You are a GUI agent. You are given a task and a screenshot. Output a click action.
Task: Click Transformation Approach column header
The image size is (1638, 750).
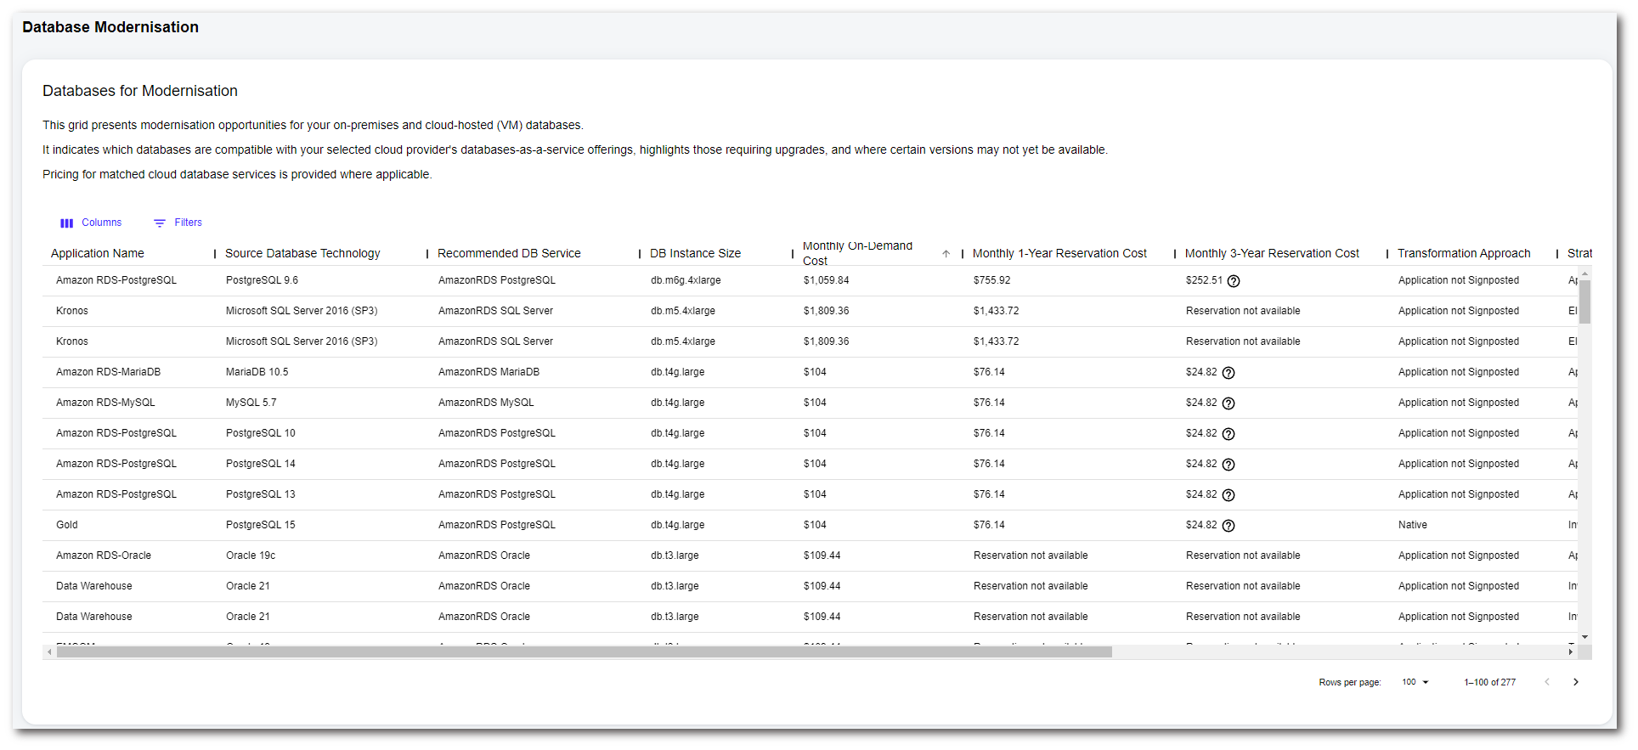click(1464, 253)
